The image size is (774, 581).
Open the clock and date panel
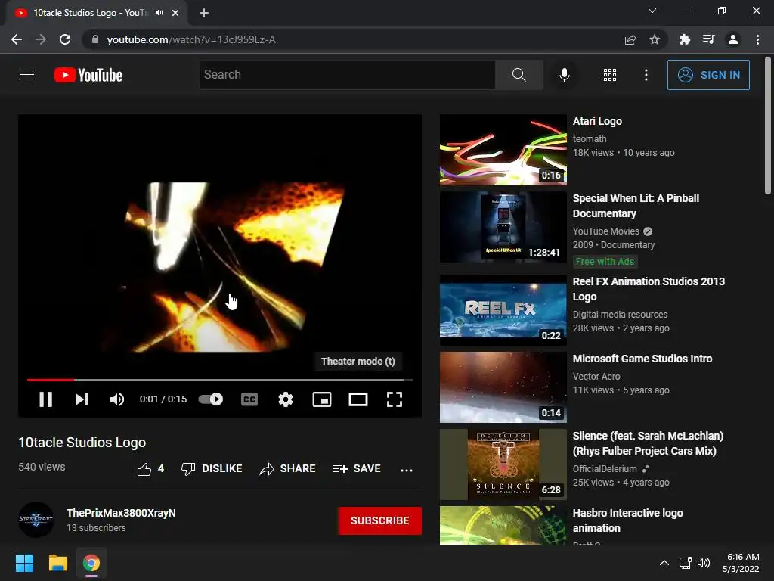(741, 563)
